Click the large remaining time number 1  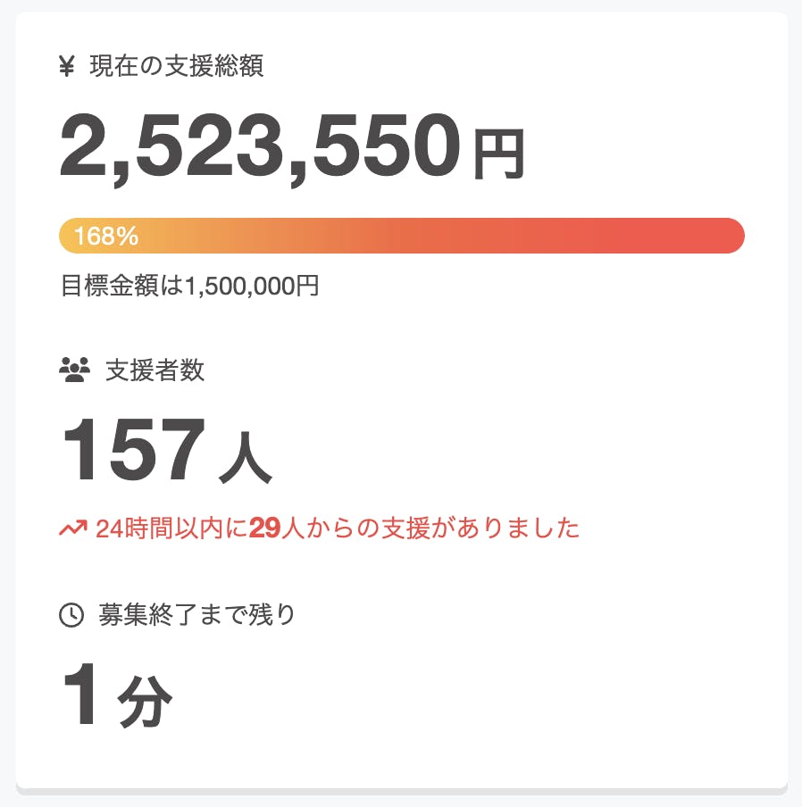[x=84, y=697]
